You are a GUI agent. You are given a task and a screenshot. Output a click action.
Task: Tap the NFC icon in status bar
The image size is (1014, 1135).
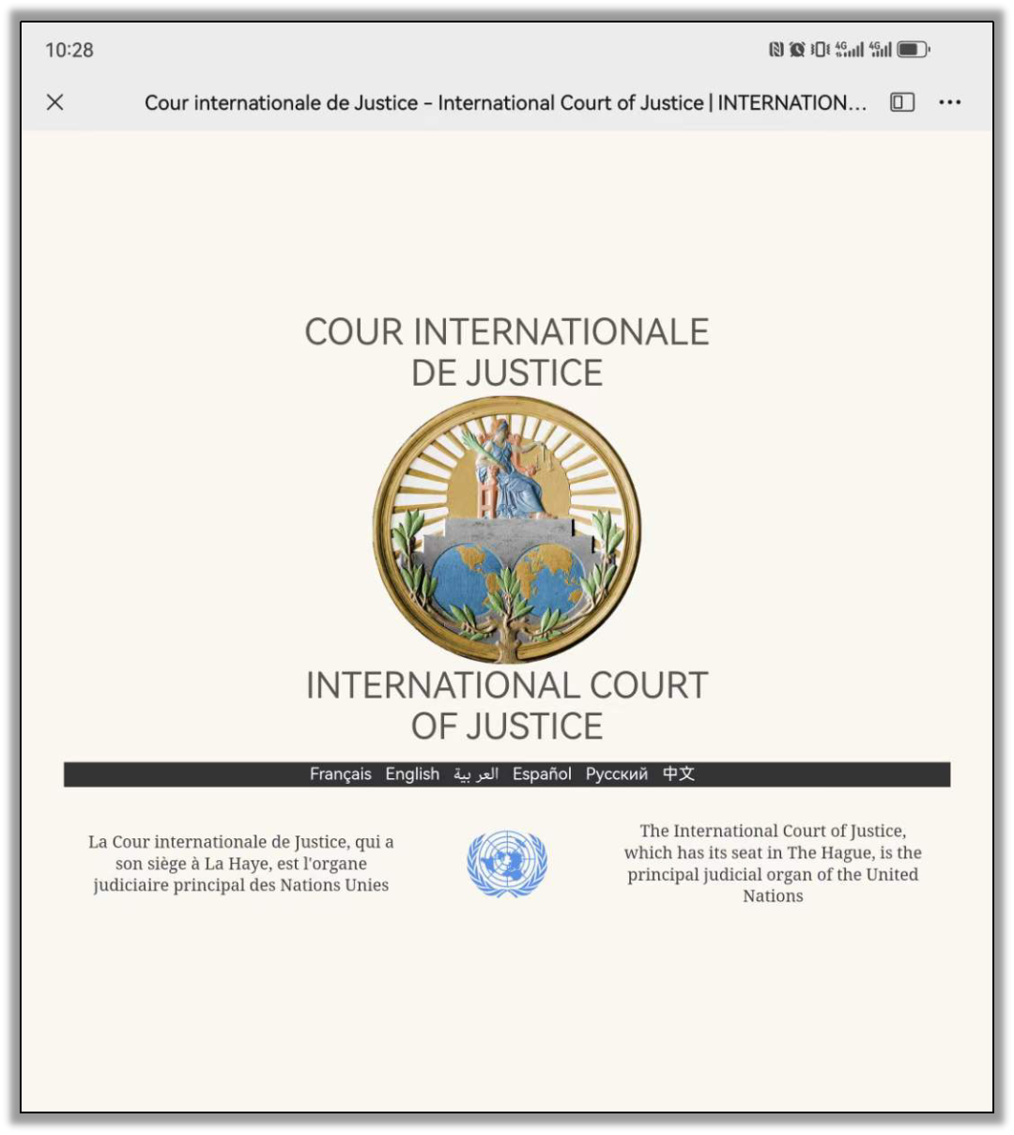[x=776, y=49]
